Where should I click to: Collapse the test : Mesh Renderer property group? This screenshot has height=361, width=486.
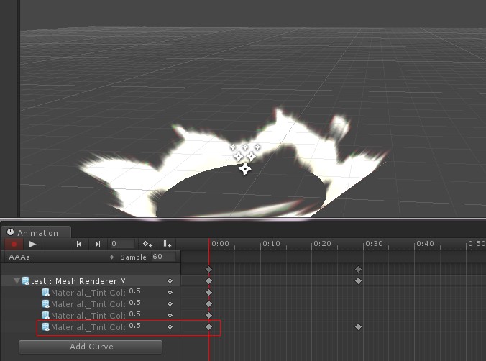[x=17, y=281]
